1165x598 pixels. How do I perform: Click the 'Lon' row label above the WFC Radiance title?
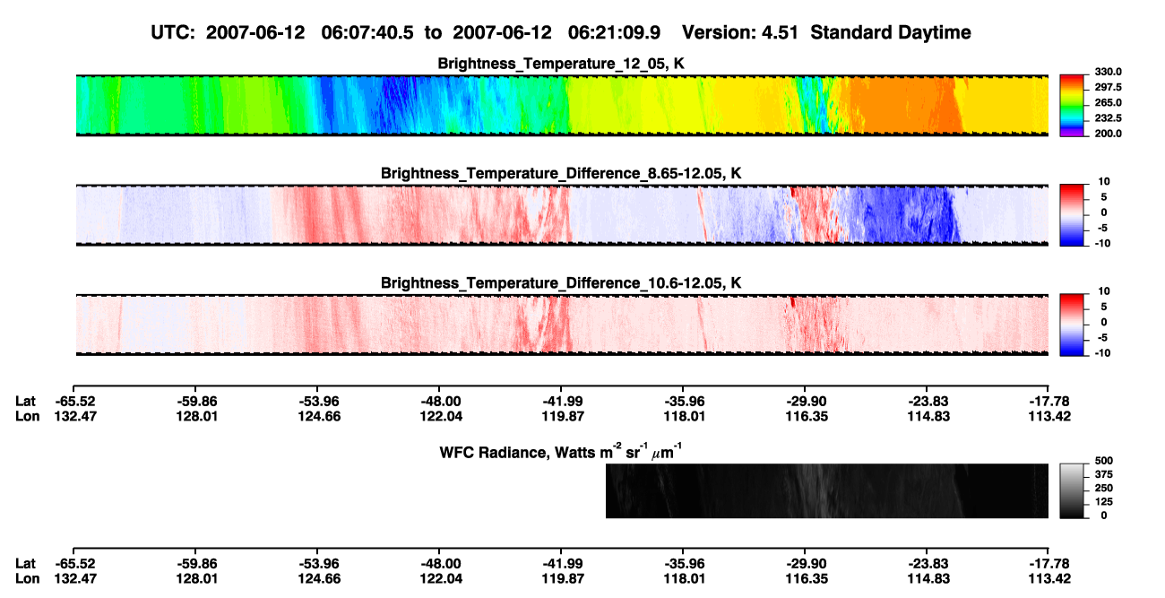[27, 416]
